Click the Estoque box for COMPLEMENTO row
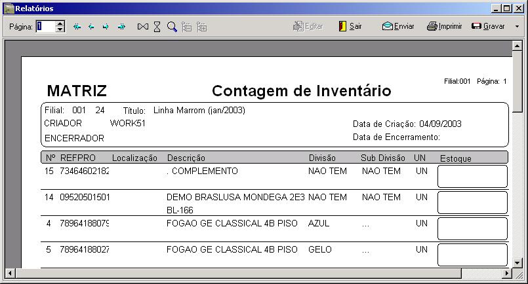The image size is (528, 284). pyautogui.click(x=472, y=177)
